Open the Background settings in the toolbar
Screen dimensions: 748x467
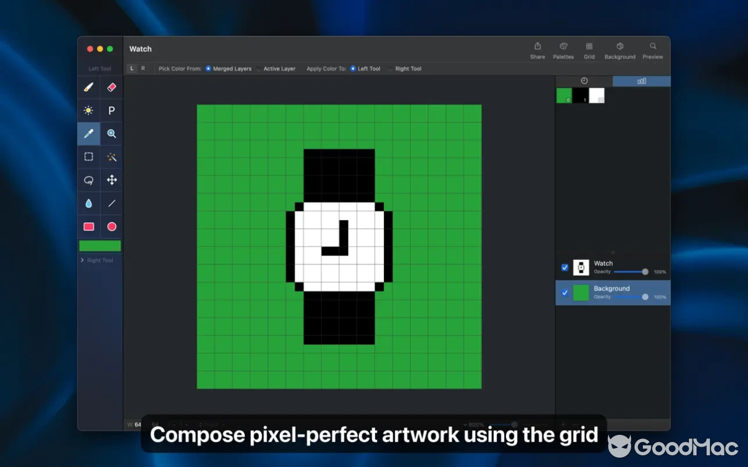[619, 50]
